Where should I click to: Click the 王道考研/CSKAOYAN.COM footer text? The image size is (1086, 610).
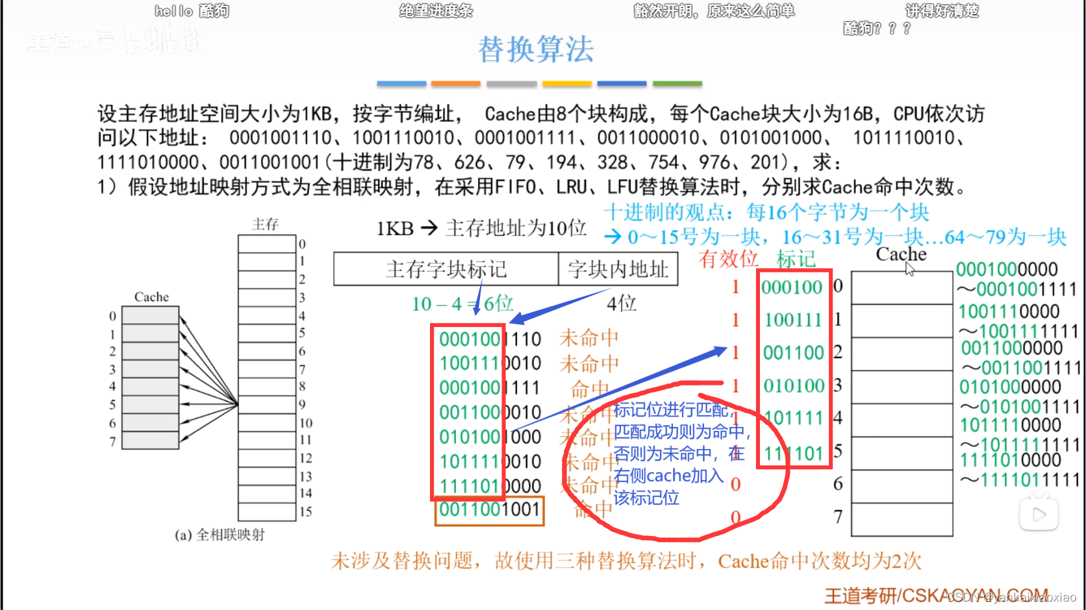936,596
